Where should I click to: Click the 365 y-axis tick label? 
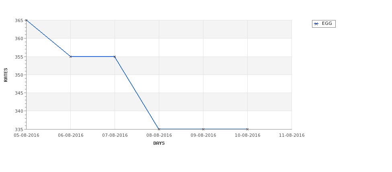(x=19, y=20)
